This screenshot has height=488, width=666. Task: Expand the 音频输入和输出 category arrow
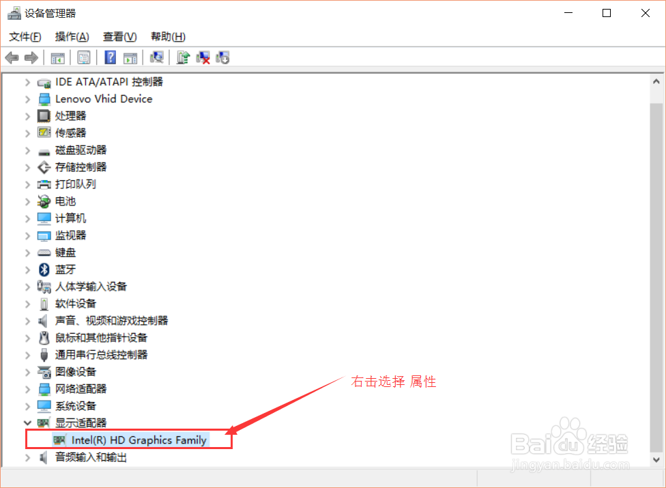[27, 457]
